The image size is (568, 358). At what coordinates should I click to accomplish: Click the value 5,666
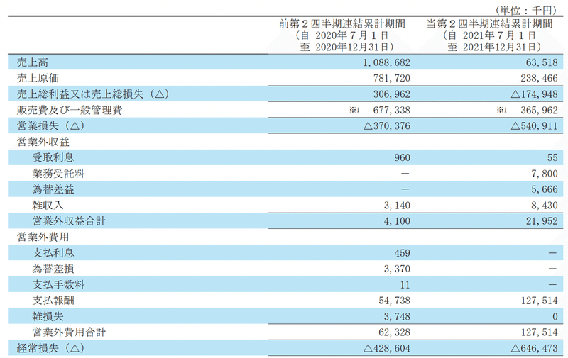[545, 190]
